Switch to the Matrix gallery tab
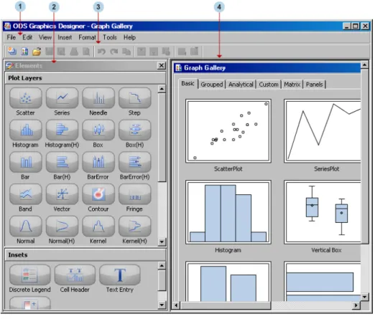Screen dimensions: 375x319 pos(292,85)
